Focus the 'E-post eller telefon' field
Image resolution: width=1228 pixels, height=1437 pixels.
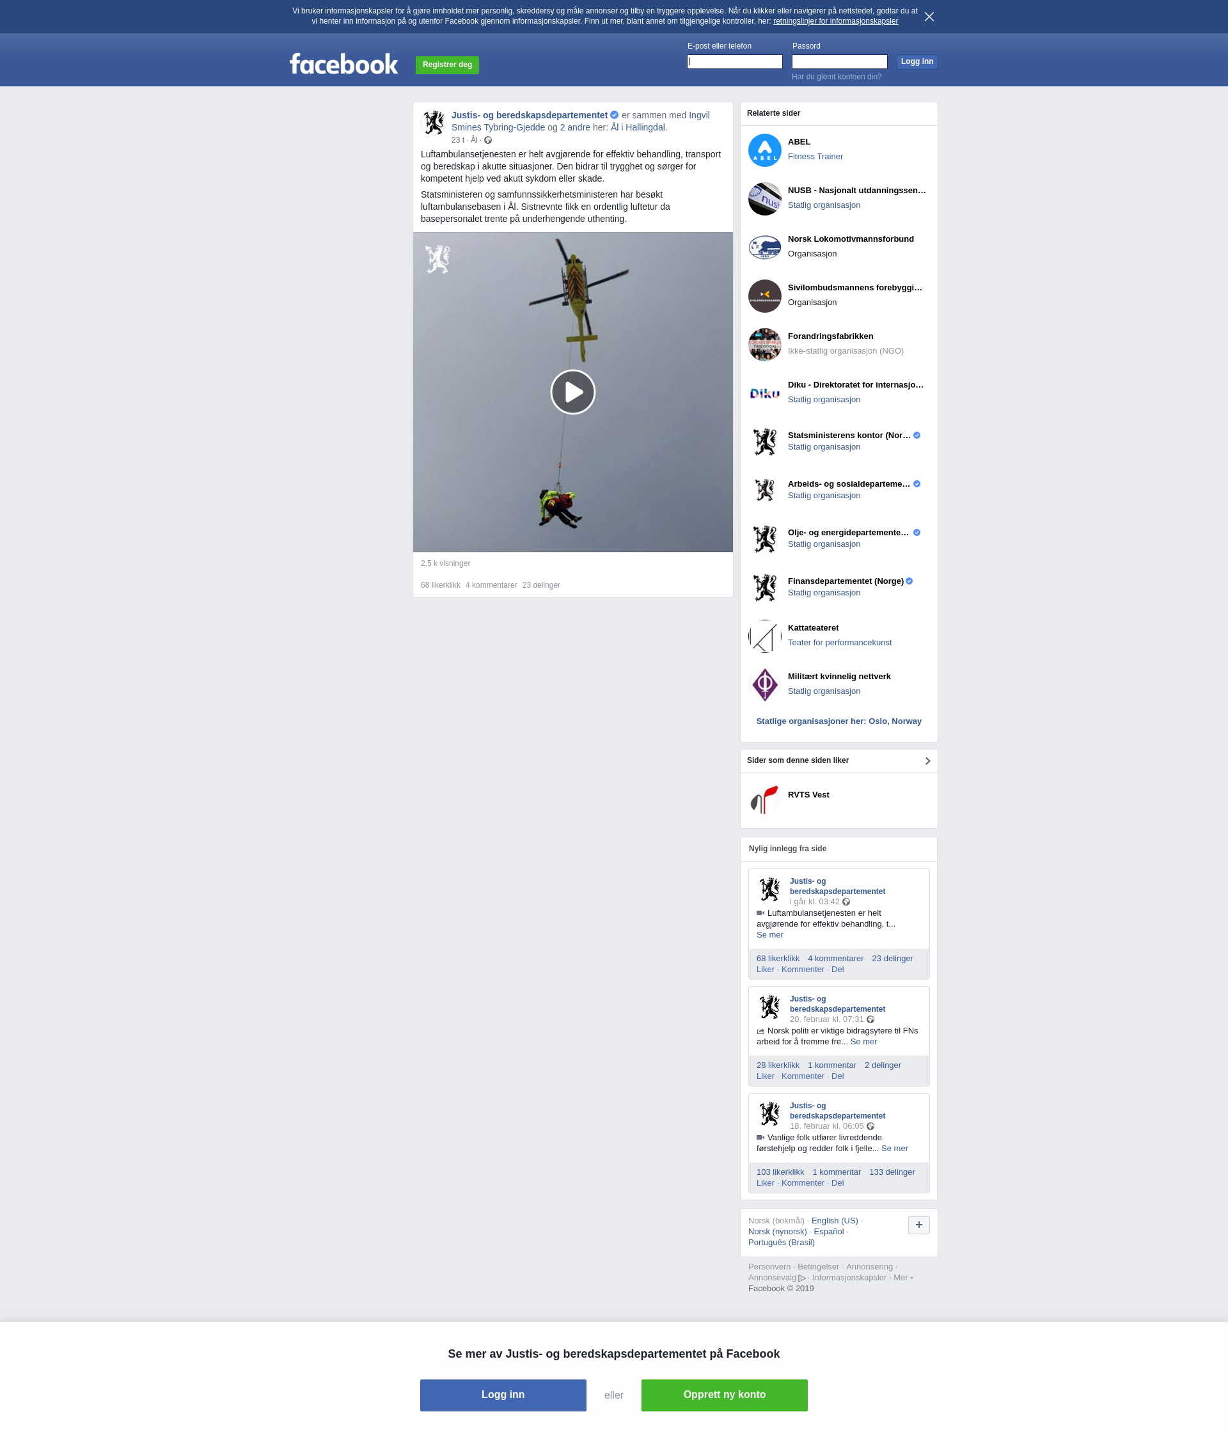coord(735,62)
